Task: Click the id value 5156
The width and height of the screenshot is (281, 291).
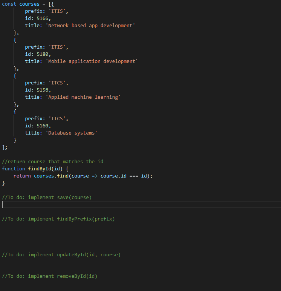Action: pos(43,90)
